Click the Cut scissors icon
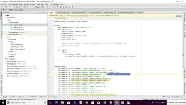186x105 pixels. click(15, 7)
